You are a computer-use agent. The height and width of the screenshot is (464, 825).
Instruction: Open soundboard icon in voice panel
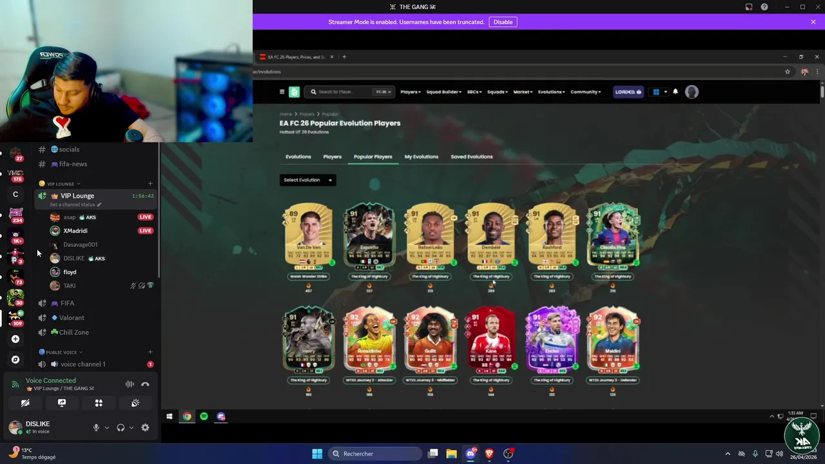pos(135,403)
